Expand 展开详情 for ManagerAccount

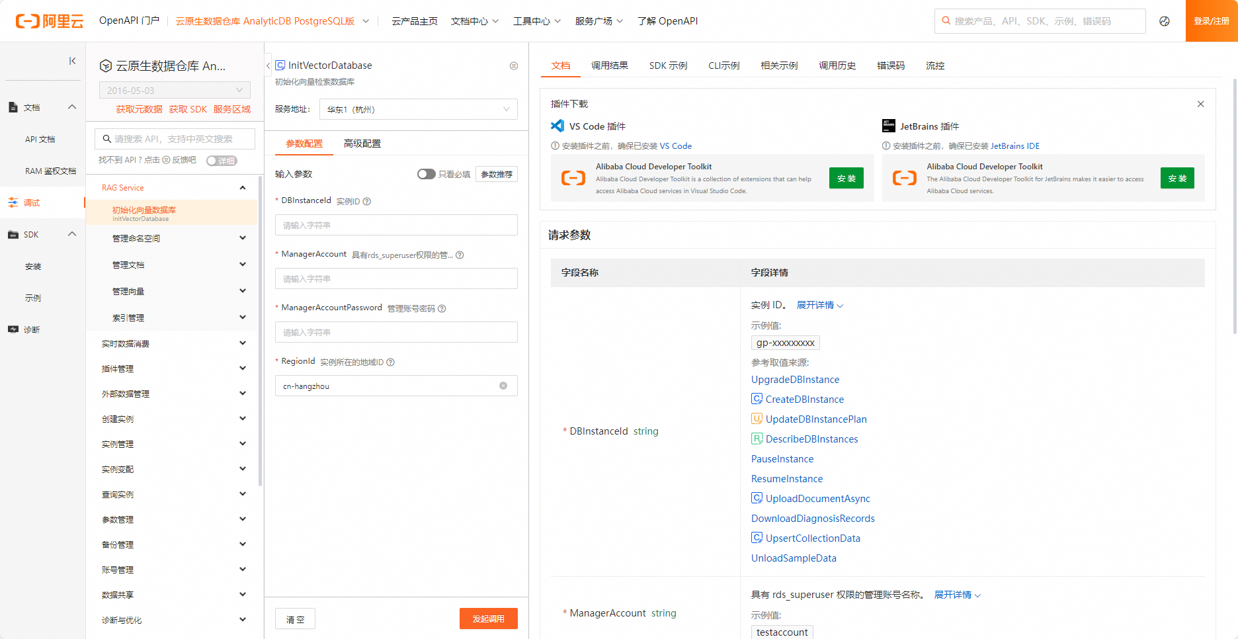[x=958, y=595]
